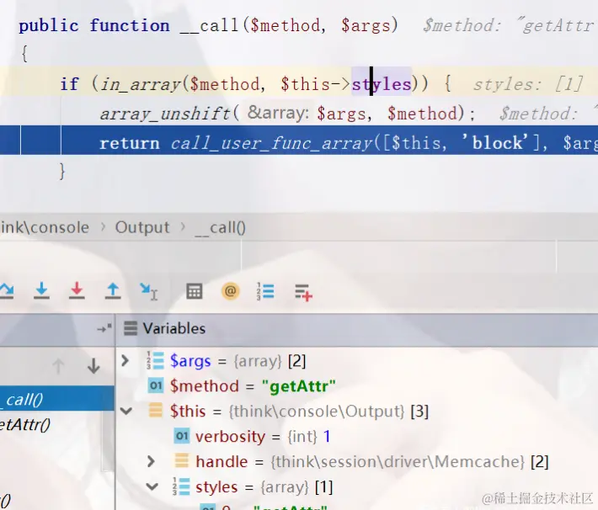598x510 pixels.
Task: Click the __call function name in declaration
Action: click(x=209, y=25)
